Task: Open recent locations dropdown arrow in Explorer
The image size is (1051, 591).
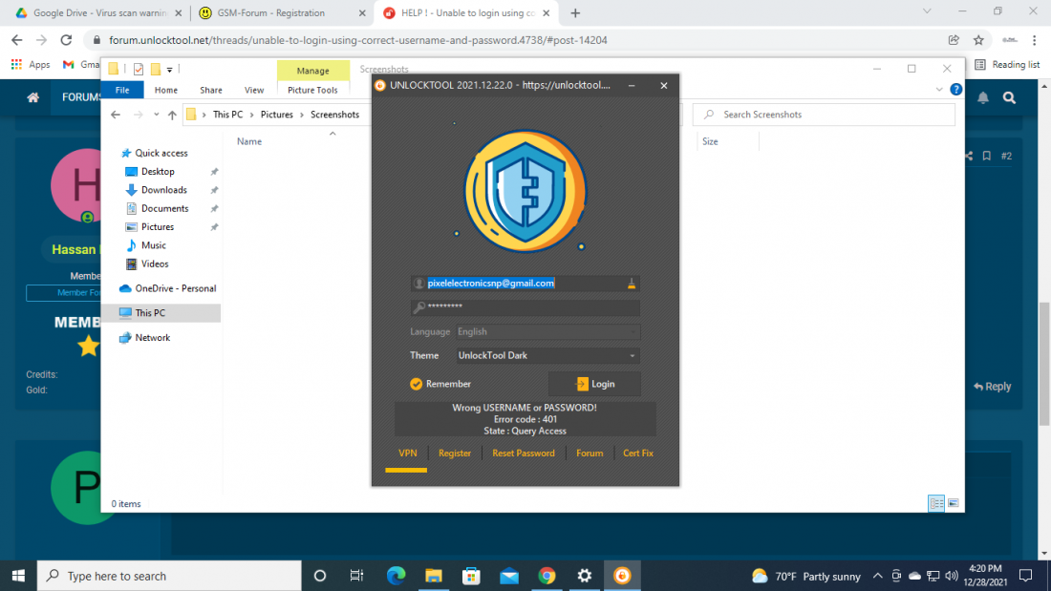Action: (x=156, y=115)
